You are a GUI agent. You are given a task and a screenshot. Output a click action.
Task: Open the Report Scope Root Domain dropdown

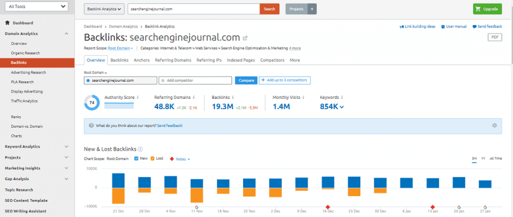120,49
